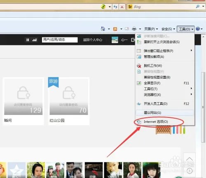Click the red Stop X icon

click(x=122, y=7)
